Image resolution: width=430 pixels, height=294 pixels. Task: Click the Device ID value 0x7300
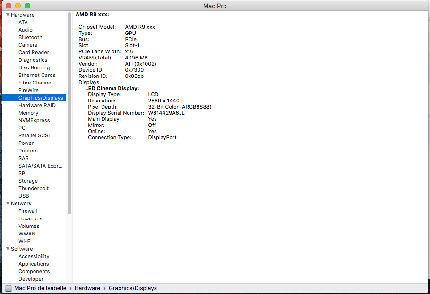(x=134, y=70)
